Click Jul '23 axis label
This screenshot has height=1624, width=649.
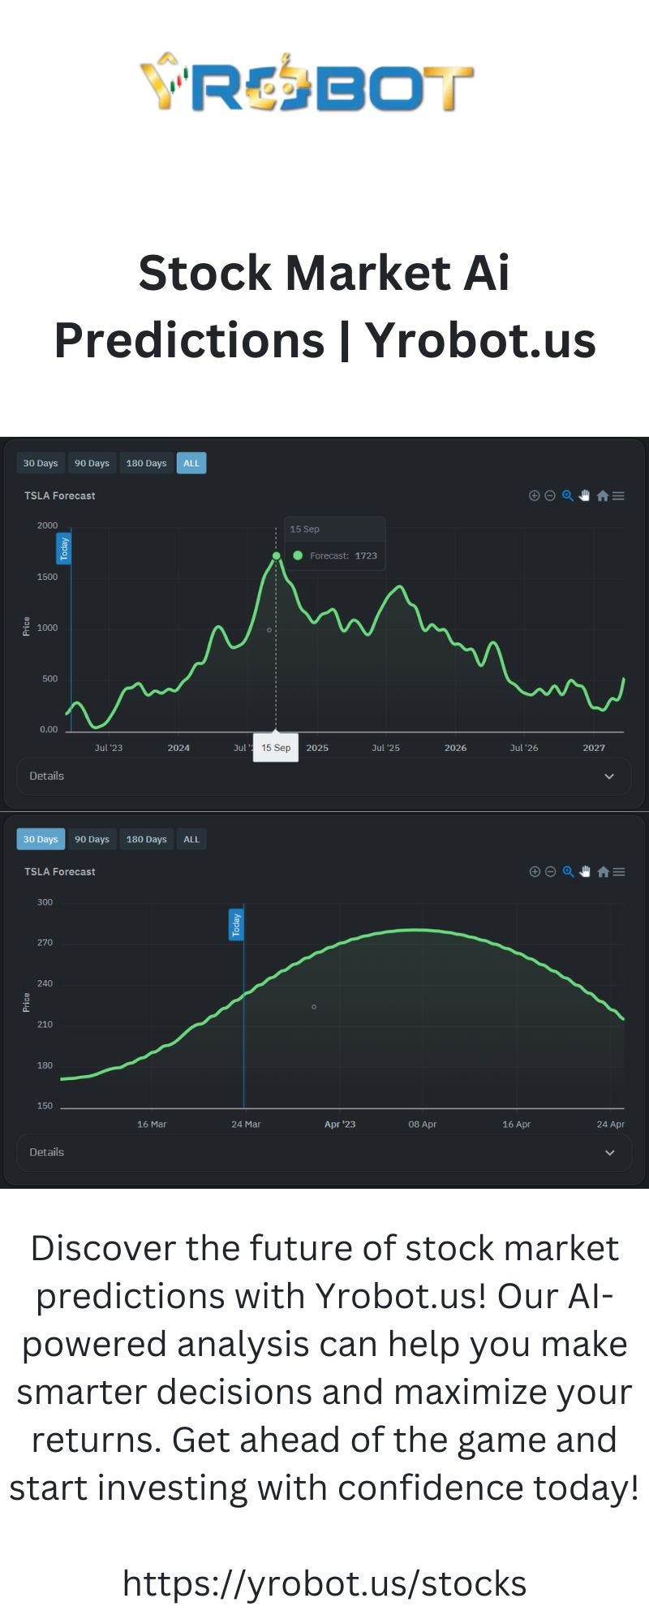point(109,748)
